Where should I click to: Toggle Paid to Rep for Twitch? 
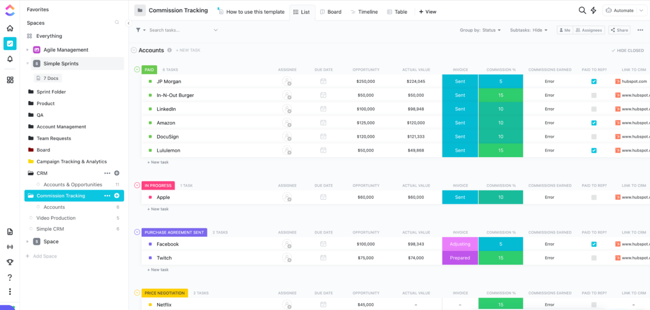pos(594,258)
